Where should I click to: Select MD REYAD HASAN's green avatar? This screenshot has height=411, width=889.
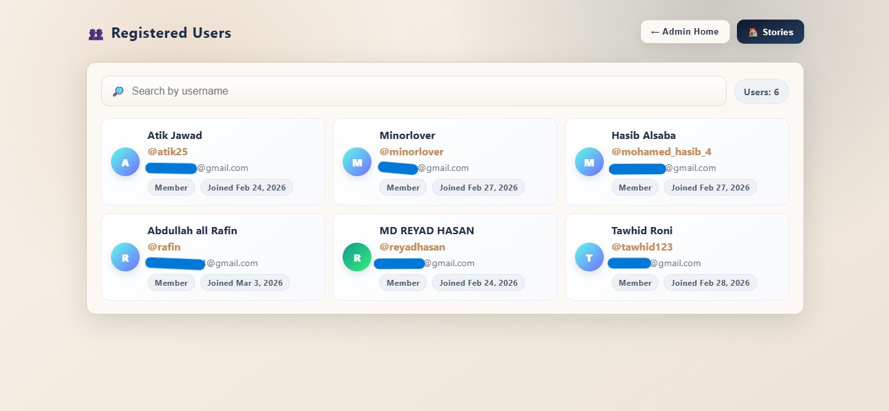[357, 257]
